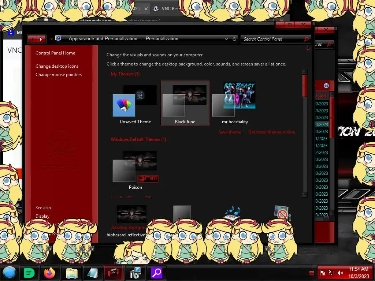Open the recent pages dropdown arrow
The image size is (375, 281).
[51, 39]
